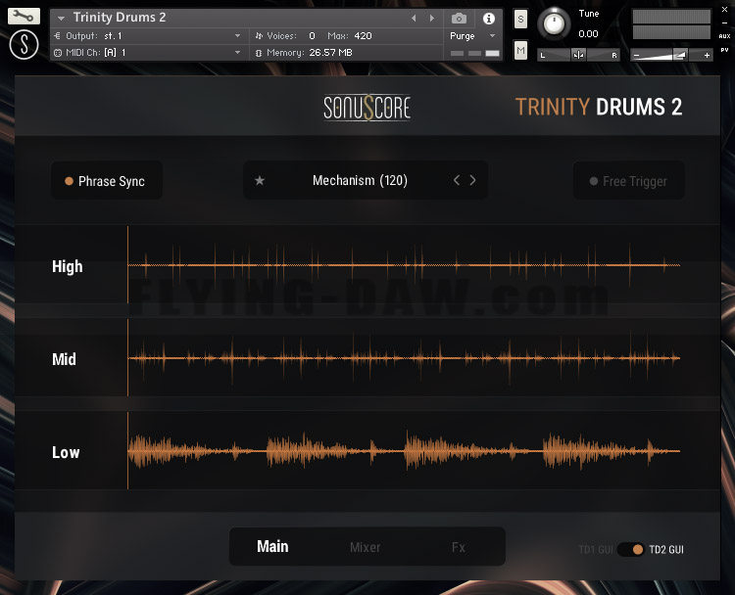
Task: Click the Max voices value 420
Action: [363, 35]
